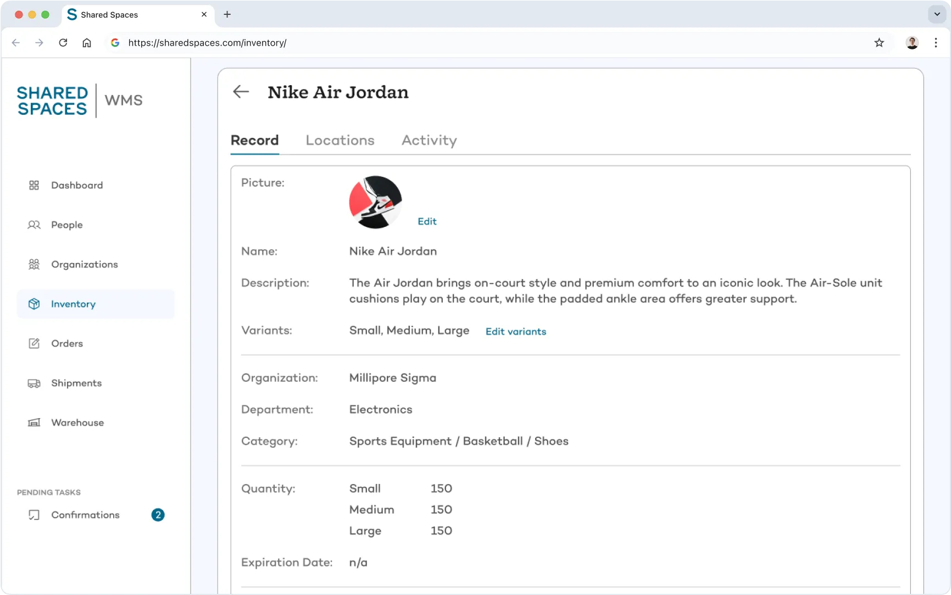
Task: Go to browser home page
Action: [87, 43]
